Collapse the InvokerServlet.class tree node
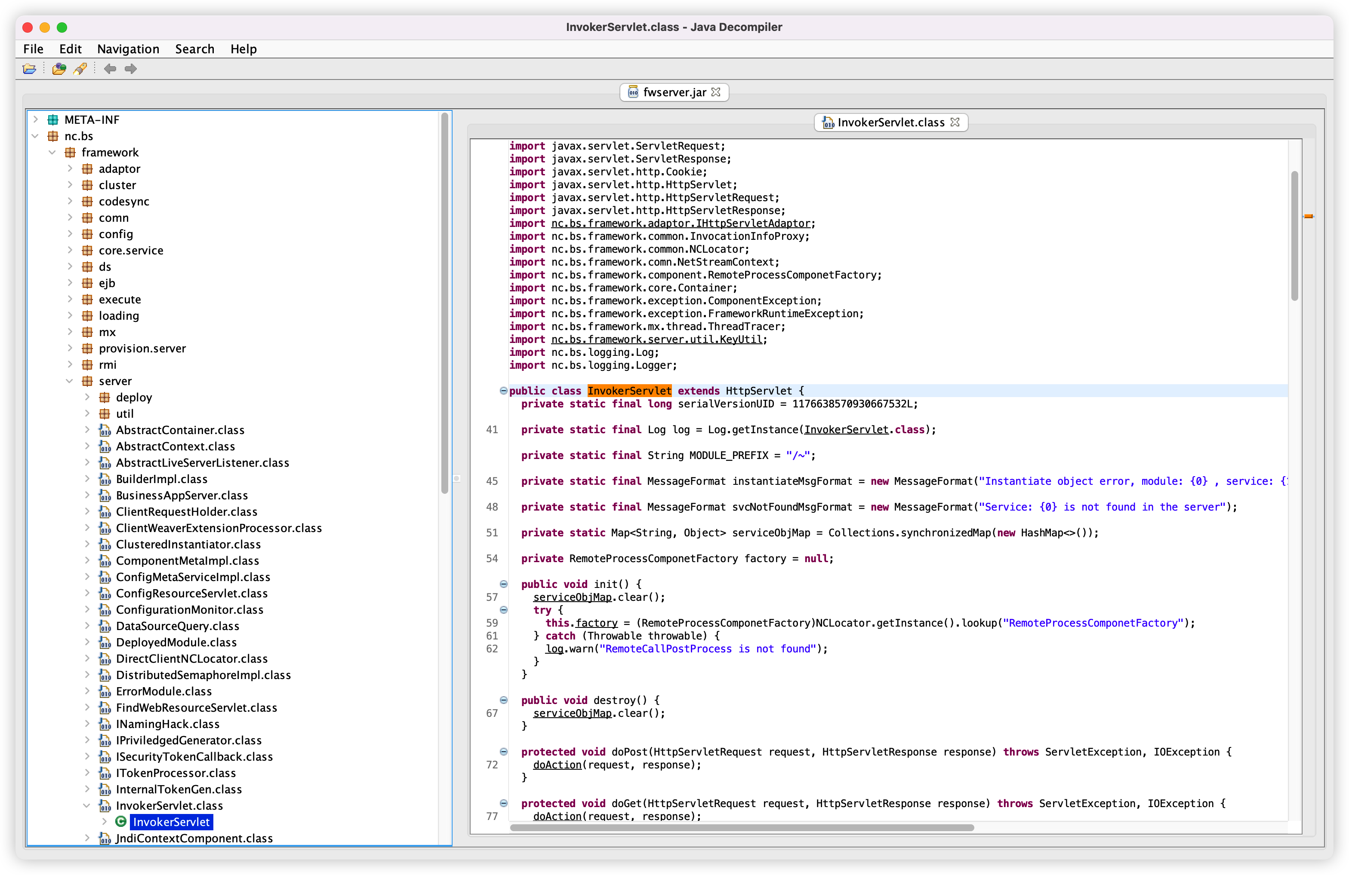The image size is (1349, 875). [87, 805]
